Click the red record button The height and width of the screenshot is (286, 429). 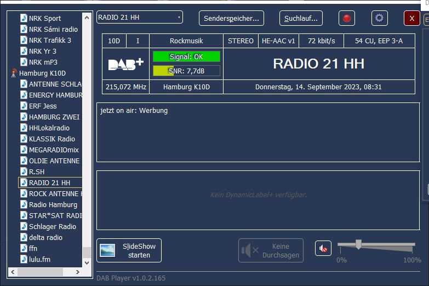[347, 18]
